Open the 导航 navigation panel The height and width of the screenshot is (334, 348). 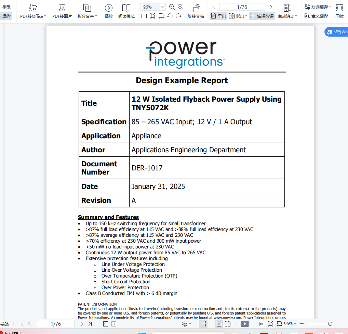click(4, 324)
